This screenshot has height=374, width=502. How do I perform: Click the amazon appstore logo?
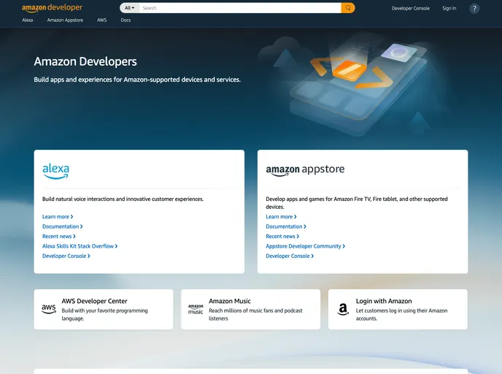click(x=305, y=170)
